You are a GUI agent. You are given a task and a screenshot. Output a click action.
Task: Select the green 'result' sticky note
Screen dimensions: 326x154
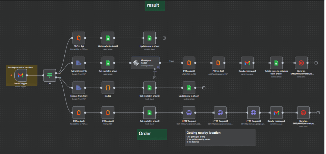(155, 6)
